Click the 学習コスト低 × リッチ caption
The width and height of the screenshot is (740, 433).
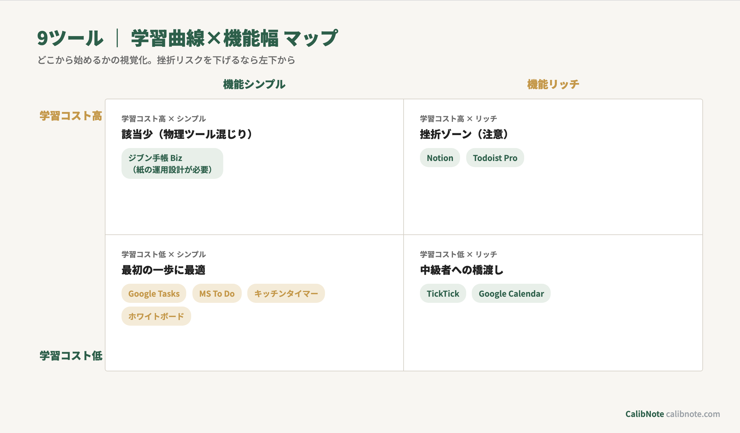coord(458,254)
